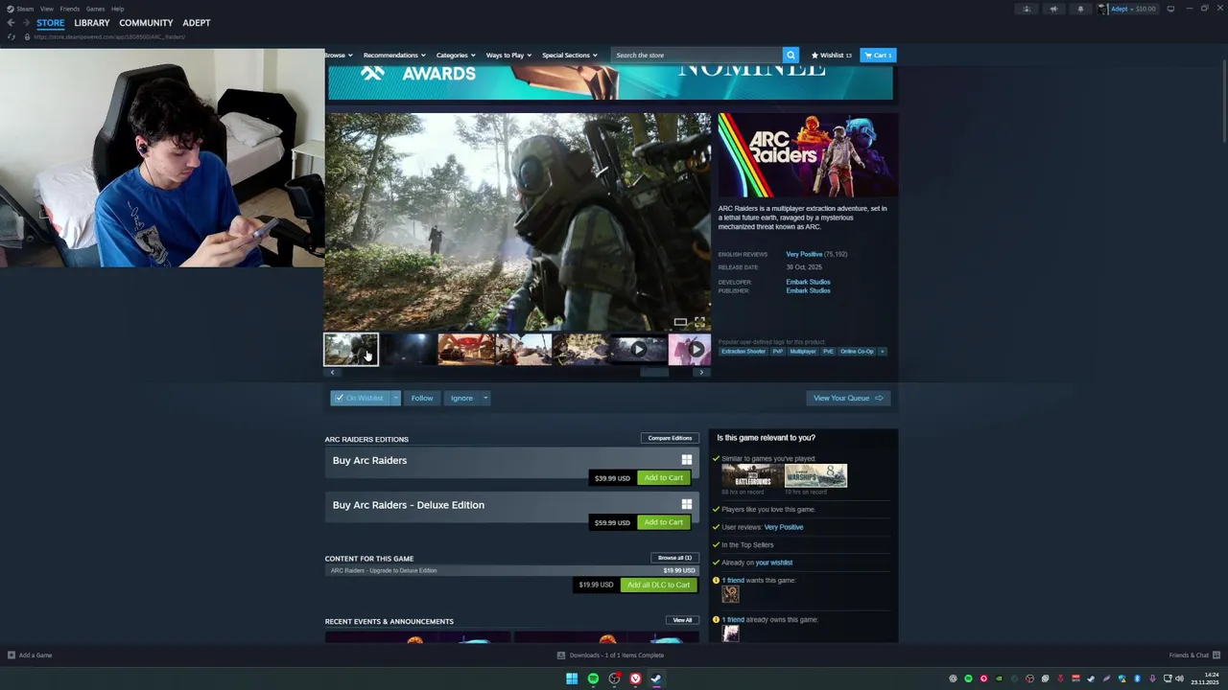
Task: Open the ADEPT profile tab
Action: point(197,23)
